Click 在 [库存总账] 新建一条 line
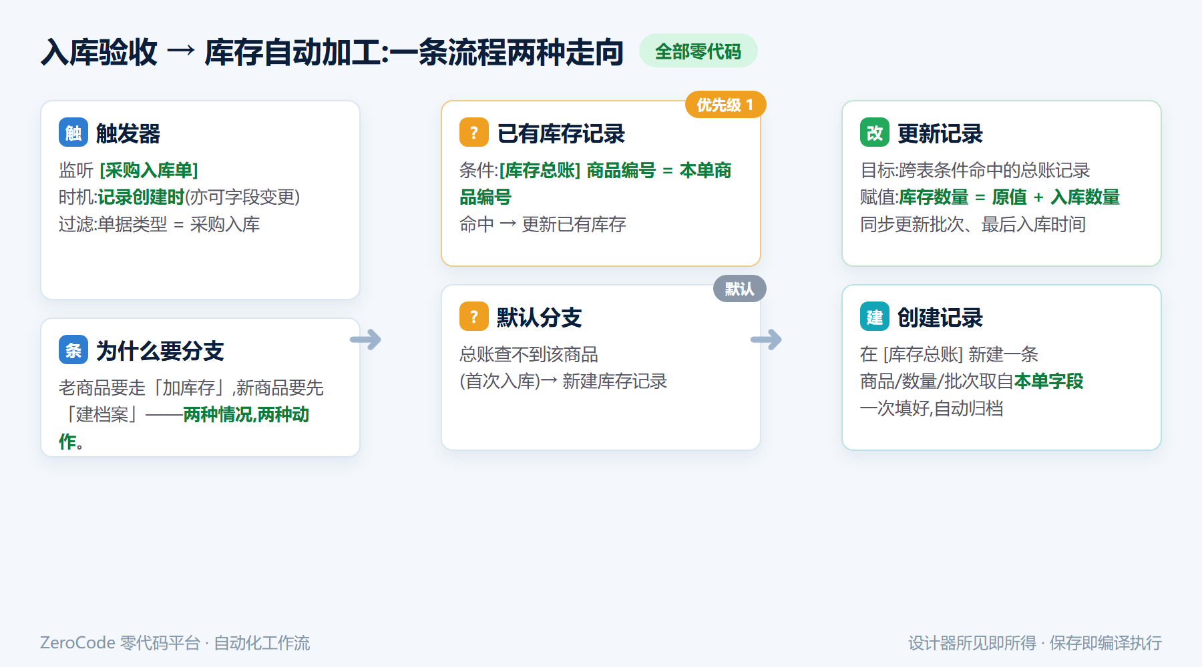This screenshot has height=667, width=1202. point(949,354)
